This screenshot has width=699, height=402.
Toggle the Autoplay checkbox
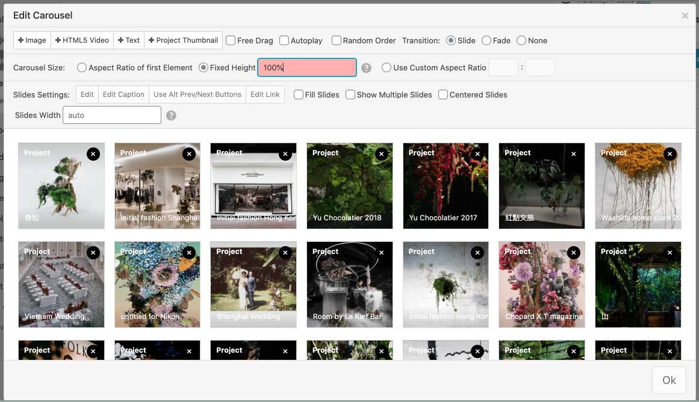[284, 41]
